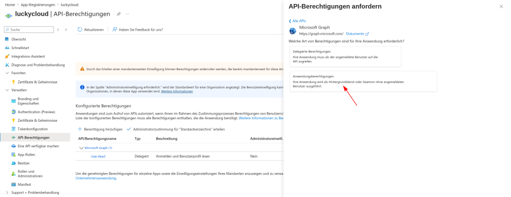Open the Übersicht sidebar icon
This screenshot has height=197, width=511.
pos(7,39)
